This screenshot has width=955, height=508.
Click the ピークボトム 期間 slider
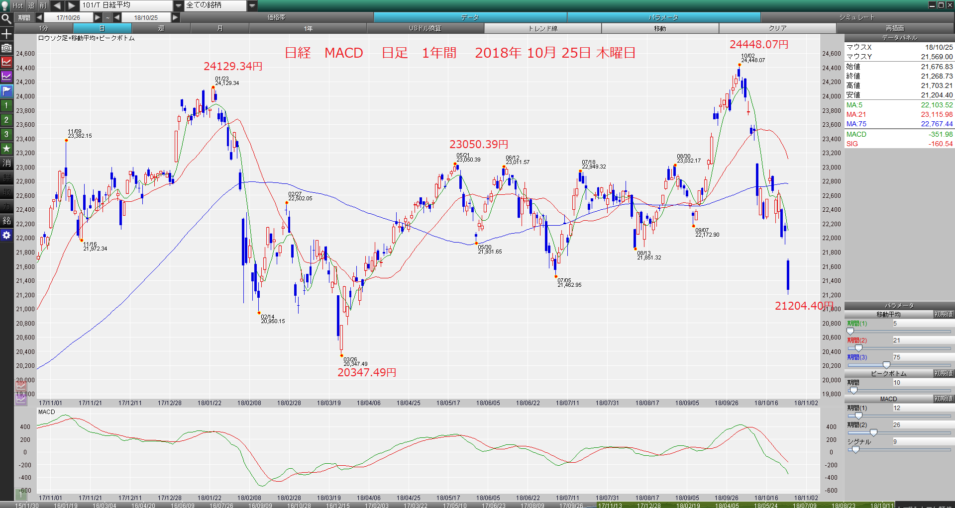pos(899,391)
